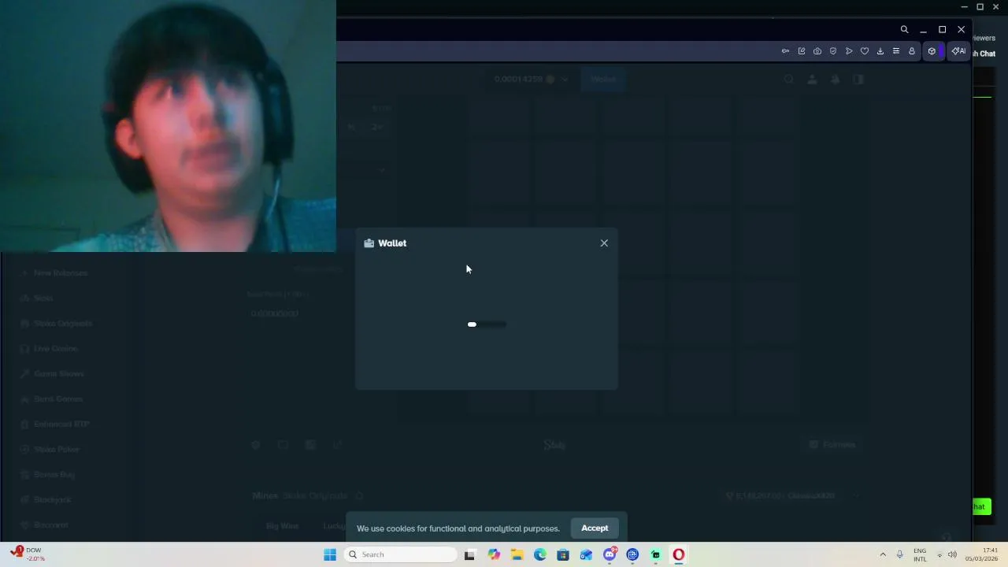Accept the cookies notice
Viewport: 1008px width, 567px height.
pyautogui.click(x=595, y=528)
